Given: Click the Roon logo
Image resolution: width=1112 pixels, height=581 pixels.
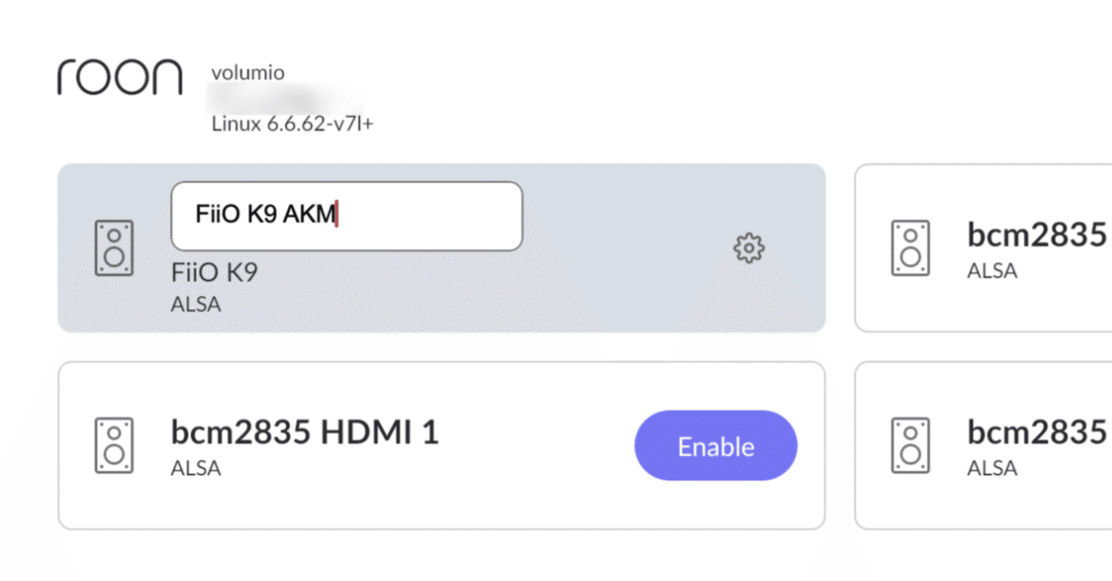Looking at the screenshot, I should 119,76.
